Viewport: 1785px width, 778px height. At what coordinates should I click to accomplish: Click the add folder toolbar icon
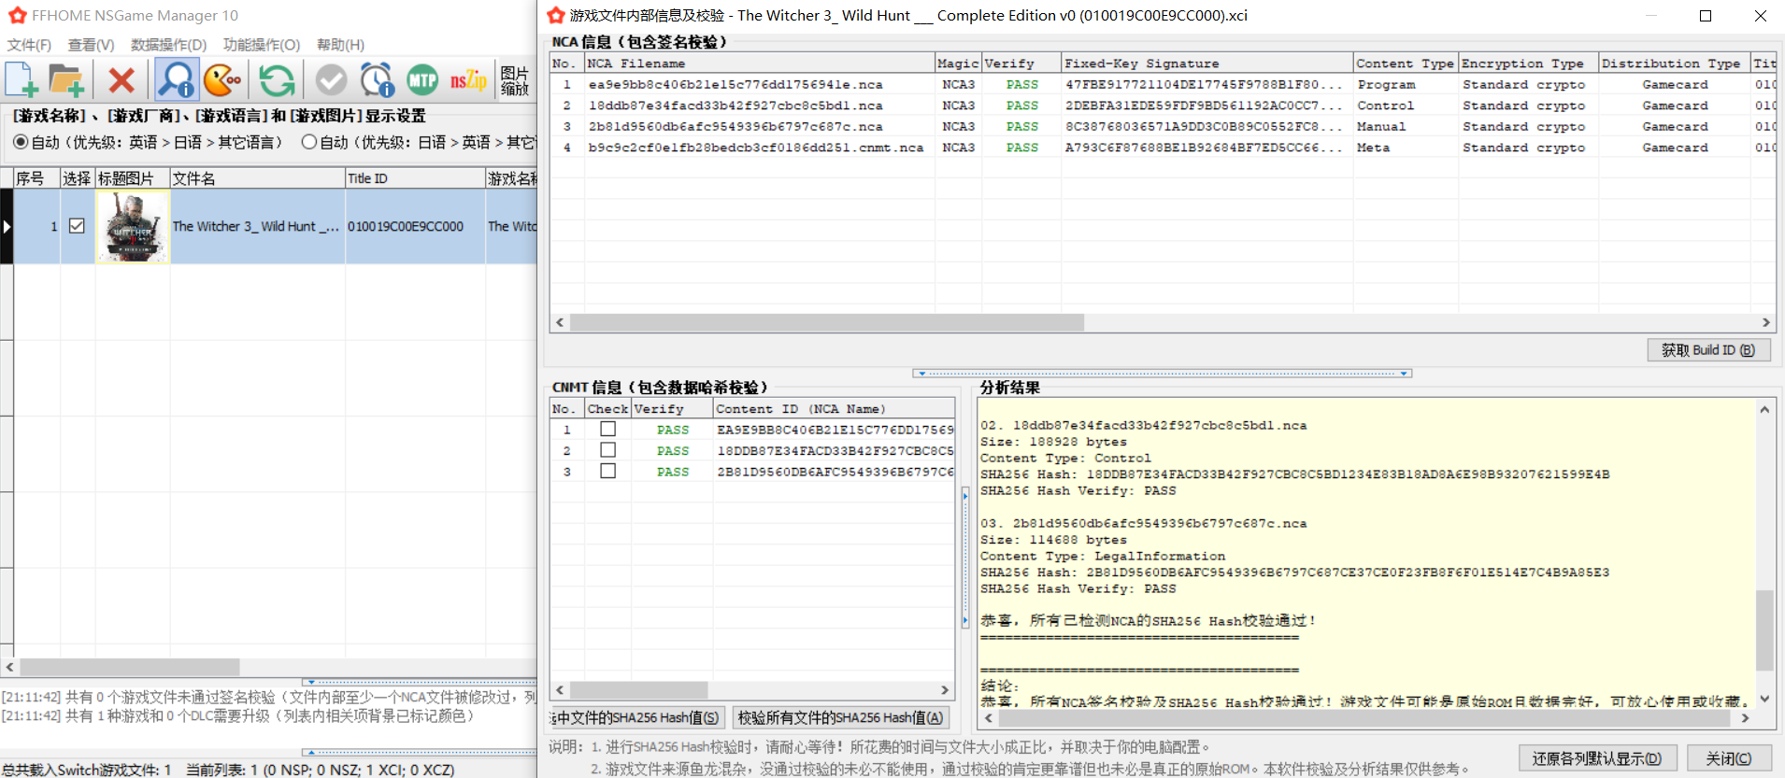[x=66, y=80]
